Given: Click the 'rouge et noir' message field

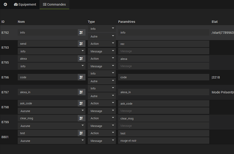Looking at the screenshot, I should pyautogui.click(x=163, y=141).
